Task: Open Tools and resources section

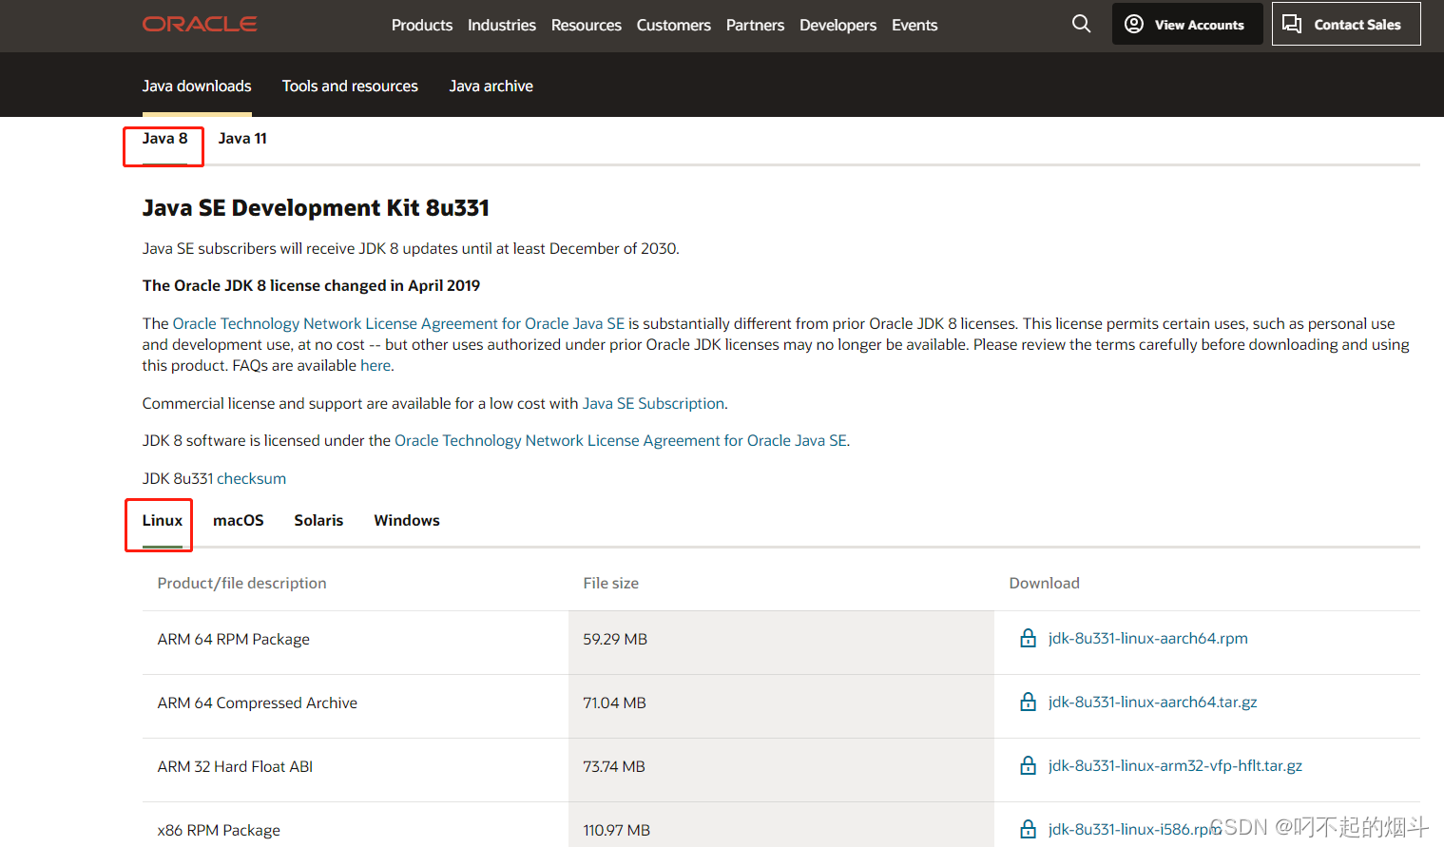Action: (x=350, y=86)
